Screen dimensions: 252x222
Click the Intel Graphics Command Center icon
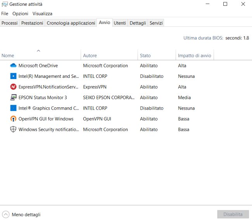point(13,108)
